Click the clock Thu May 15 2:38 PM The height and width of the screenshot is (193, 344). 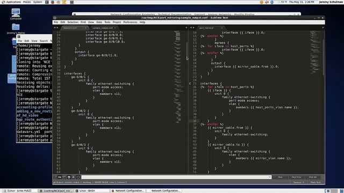point(302,2)
